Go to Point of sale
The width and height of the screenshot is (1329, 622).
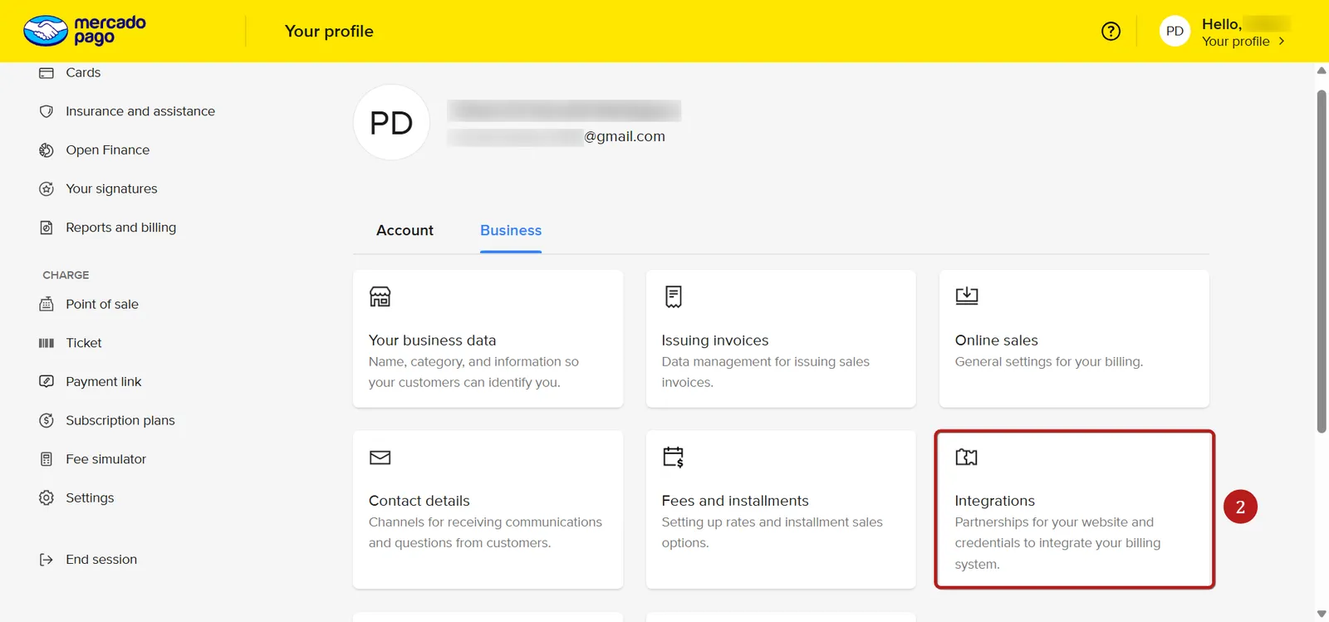pyautogui.click(x=102, y=304)
